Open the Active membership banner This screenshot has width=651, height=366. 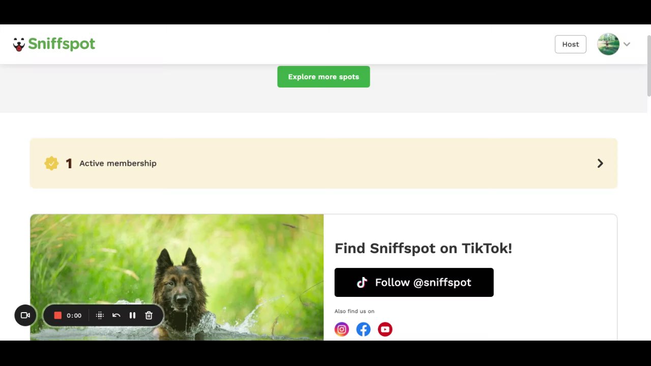[323, 163]
